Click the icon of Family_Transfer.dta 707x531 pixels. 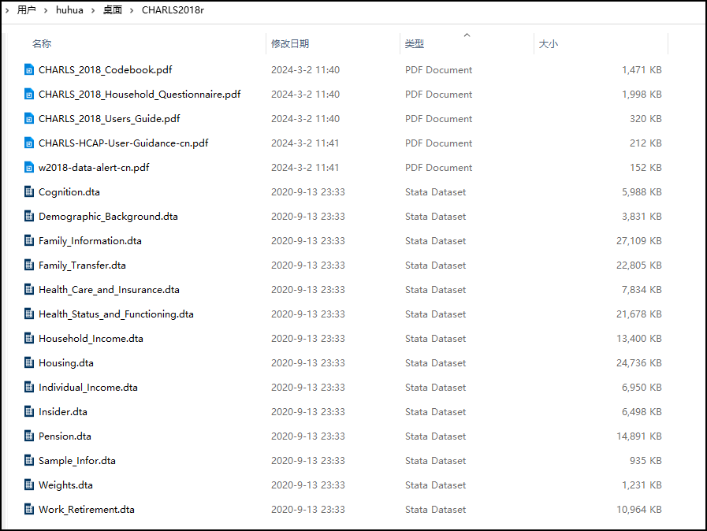click(x=29, y=265)
